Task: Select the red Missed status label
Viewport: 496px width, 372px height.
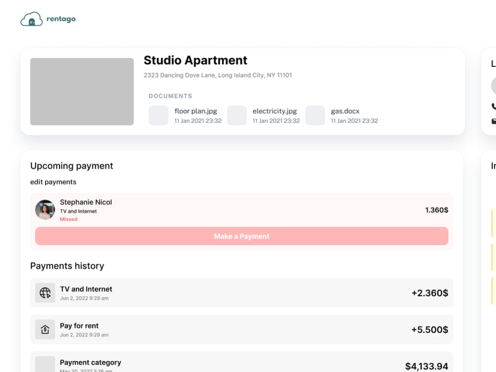Action: tap(68, 219)
